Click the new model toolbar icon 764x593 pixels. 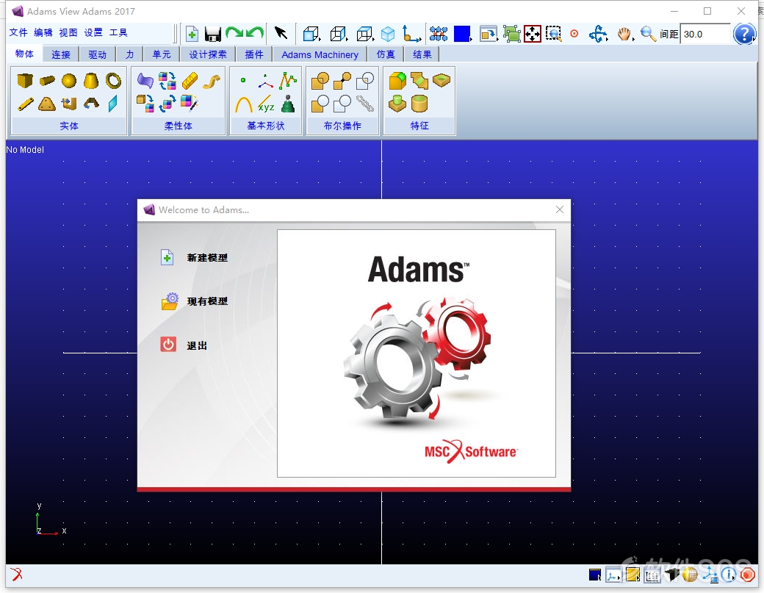[x=192, y=34]
